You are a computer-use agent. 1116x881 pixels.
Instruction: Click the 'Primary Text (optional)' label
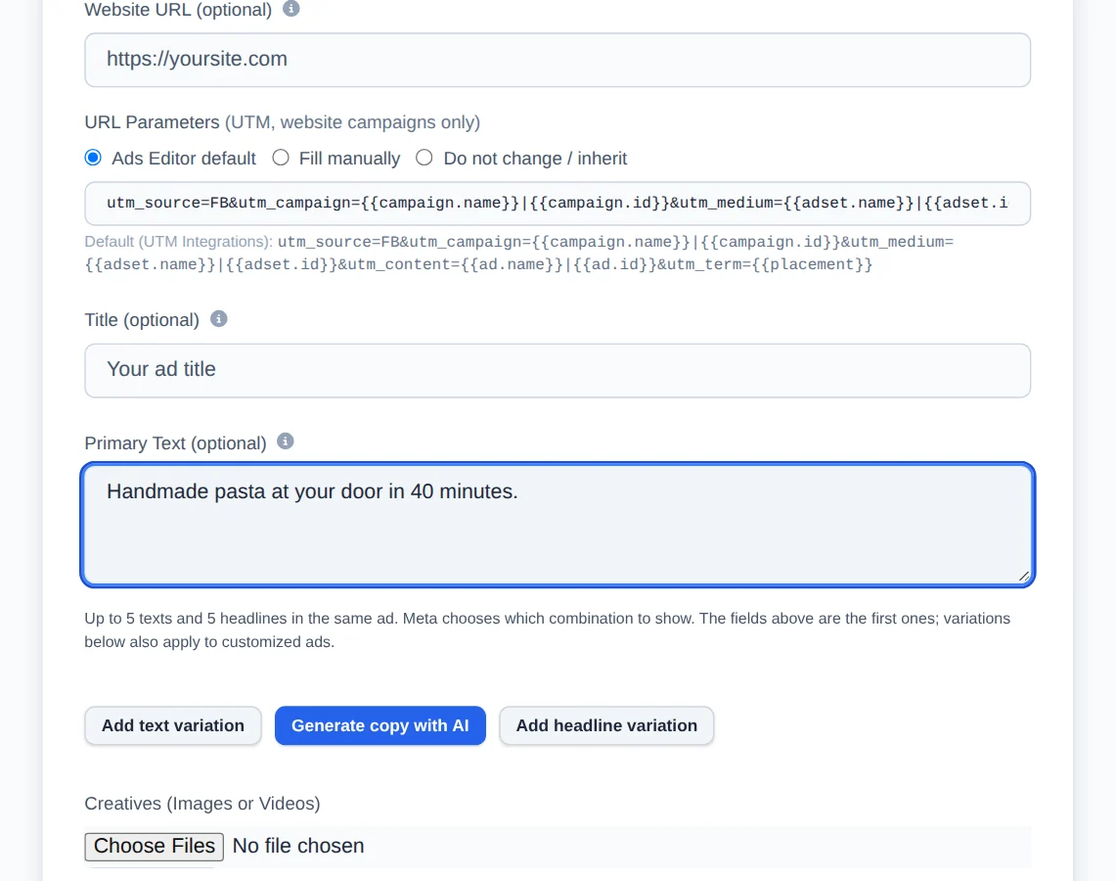(x=175, y=443)
